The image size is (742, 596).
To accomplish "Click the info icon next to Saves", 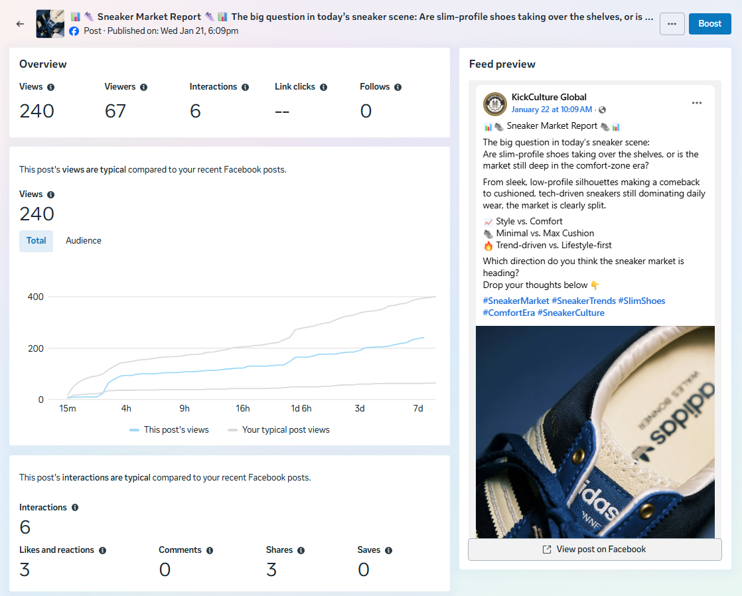I will [x=389, y=550].
